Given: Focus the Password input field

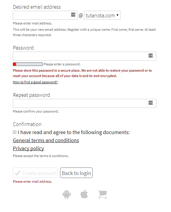Looking at the screenshot, I should (85, 56).
